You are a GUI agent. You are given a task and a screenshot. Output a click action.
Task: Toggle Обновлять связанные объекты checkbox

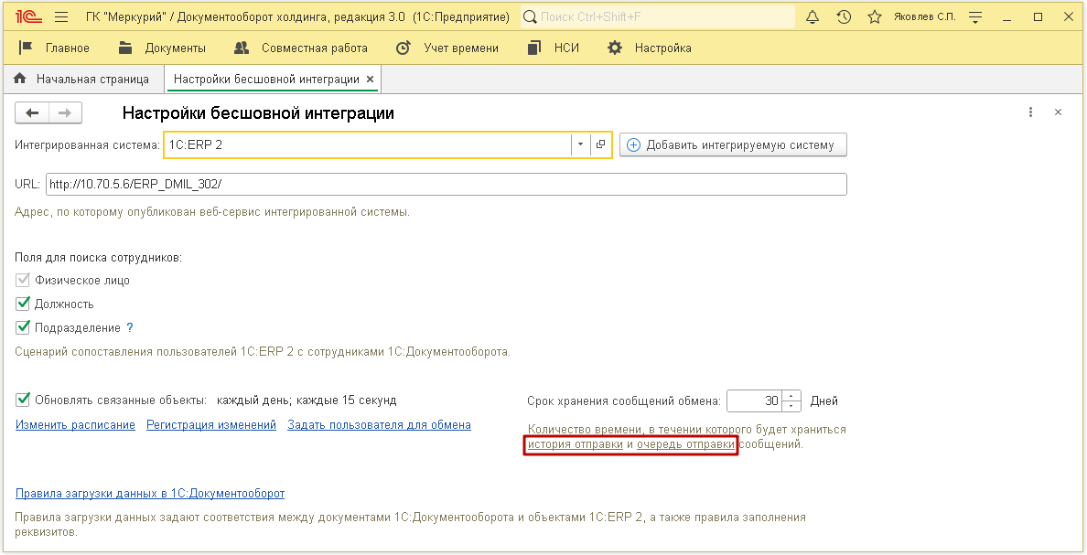23,400
